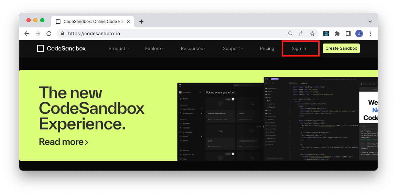Click the green macOS maximize button
This screenshot has width=397, height=196.
(x=42, y=20)
